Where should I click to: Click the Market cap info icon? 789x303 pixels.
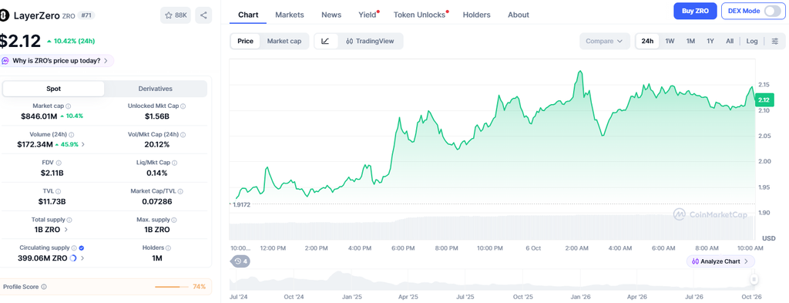[69, 106]
